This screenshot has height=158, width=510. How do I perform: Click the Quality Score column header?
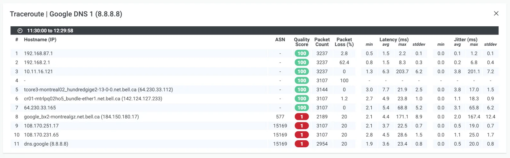(x=302, y=42)
